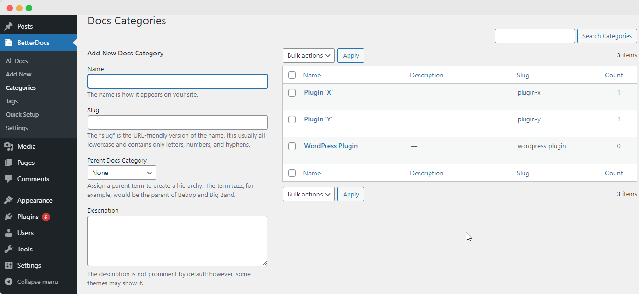Focus the category Slug input field
639x294 pixels.
[177, 122]
